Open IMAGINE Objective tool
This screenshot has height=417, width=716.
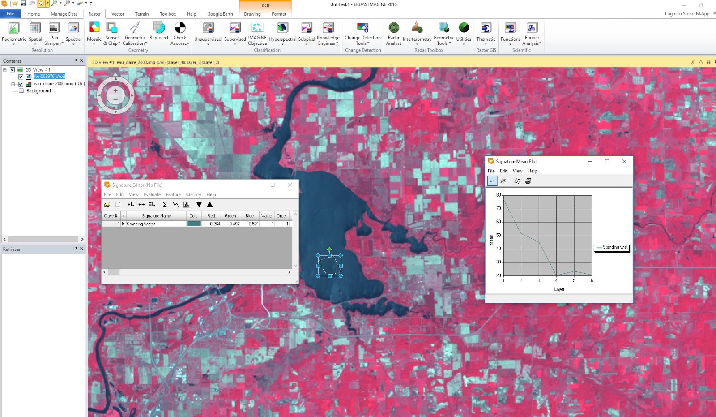[257, 34]
